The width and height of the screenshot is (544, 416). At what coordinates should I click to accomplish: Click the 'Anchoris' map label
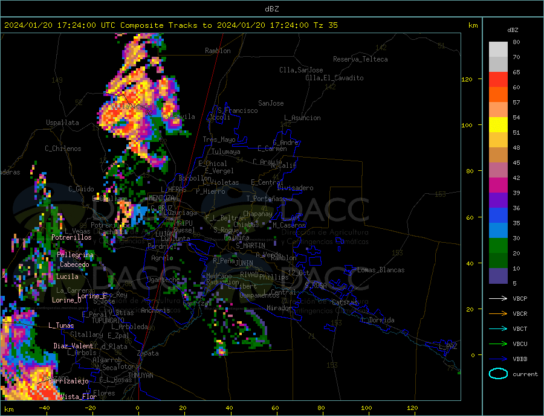pyautogui.click(x=155, y=310)
